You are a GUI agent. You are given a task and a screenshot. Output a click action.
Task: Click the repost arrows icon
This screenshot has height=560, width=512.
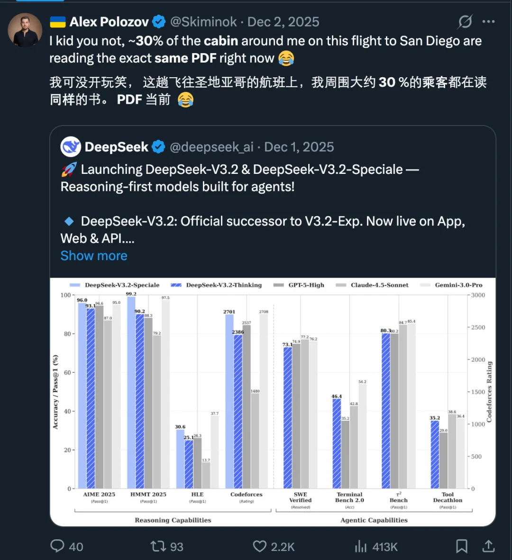tap(158, 546)
